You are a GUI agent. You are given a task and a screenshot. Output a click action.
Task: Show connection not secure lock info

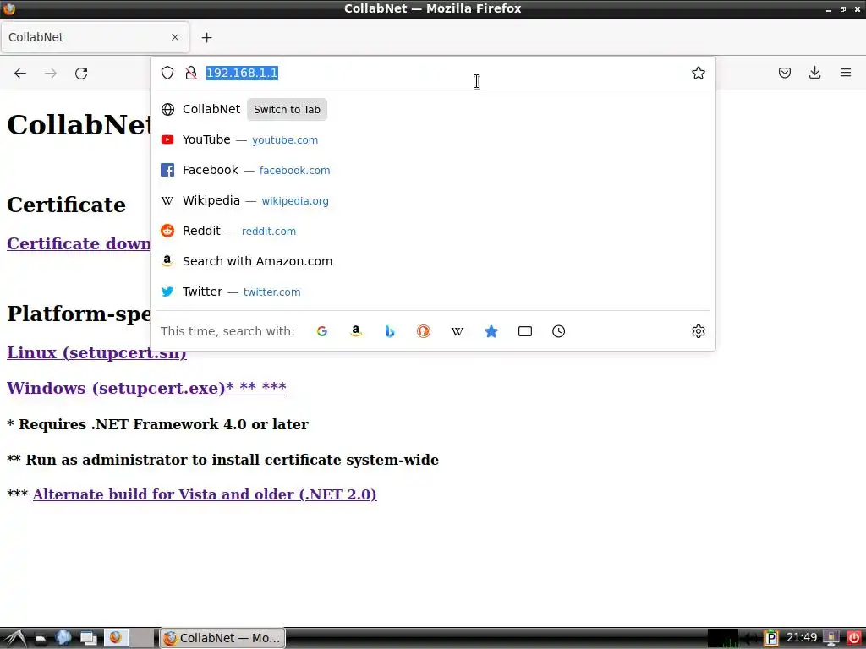[191, 73]
